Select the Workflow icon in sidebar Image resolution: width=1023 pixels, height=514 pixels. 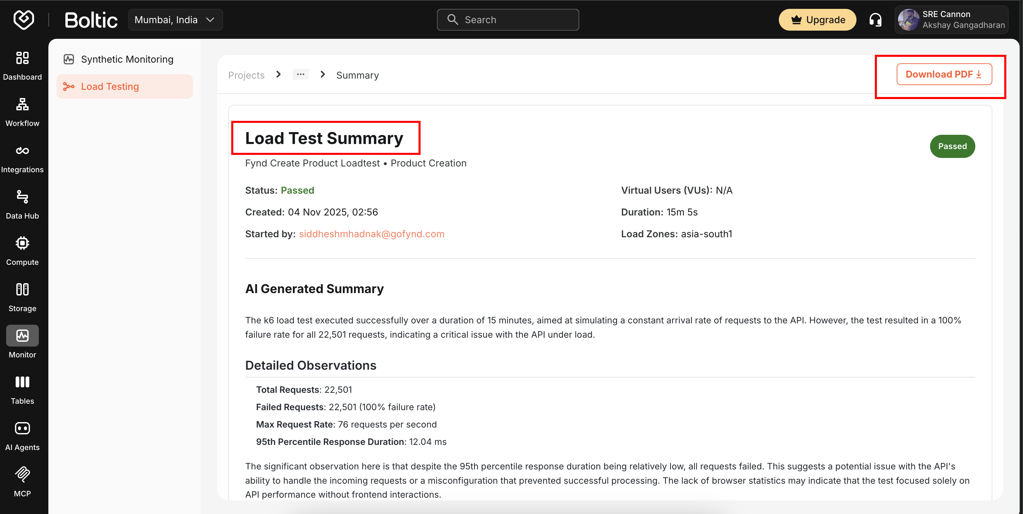22,112
